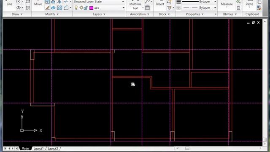
Task: Open the leader tool options arrow
Action: [151, 2]
